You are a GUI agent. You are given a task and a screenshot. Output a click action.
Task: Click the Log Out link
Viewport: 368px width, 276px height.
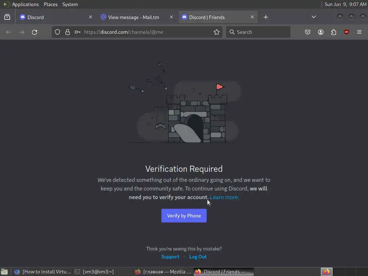pyautogui.click(x=198, y=257)
